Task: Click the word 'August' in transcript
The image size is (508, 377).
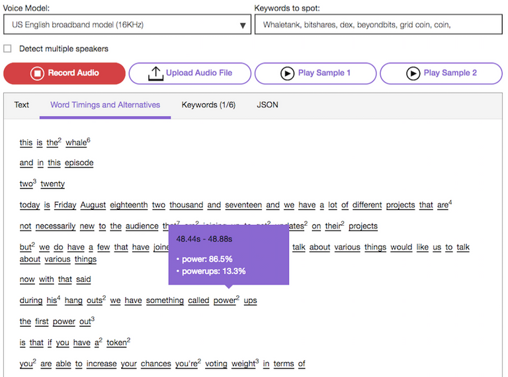Action: pos(93,205)
